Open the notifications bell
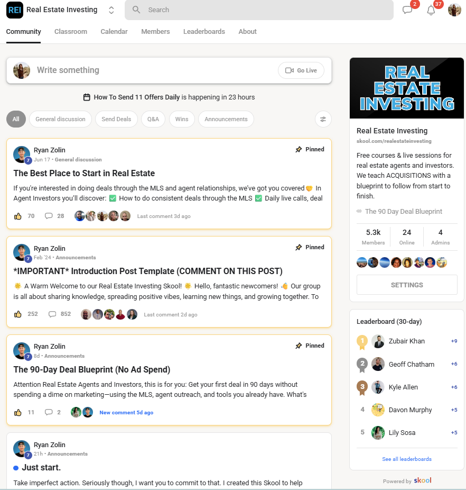The height and width of the screenshot is (490, 466). click(x=431, y=10)
